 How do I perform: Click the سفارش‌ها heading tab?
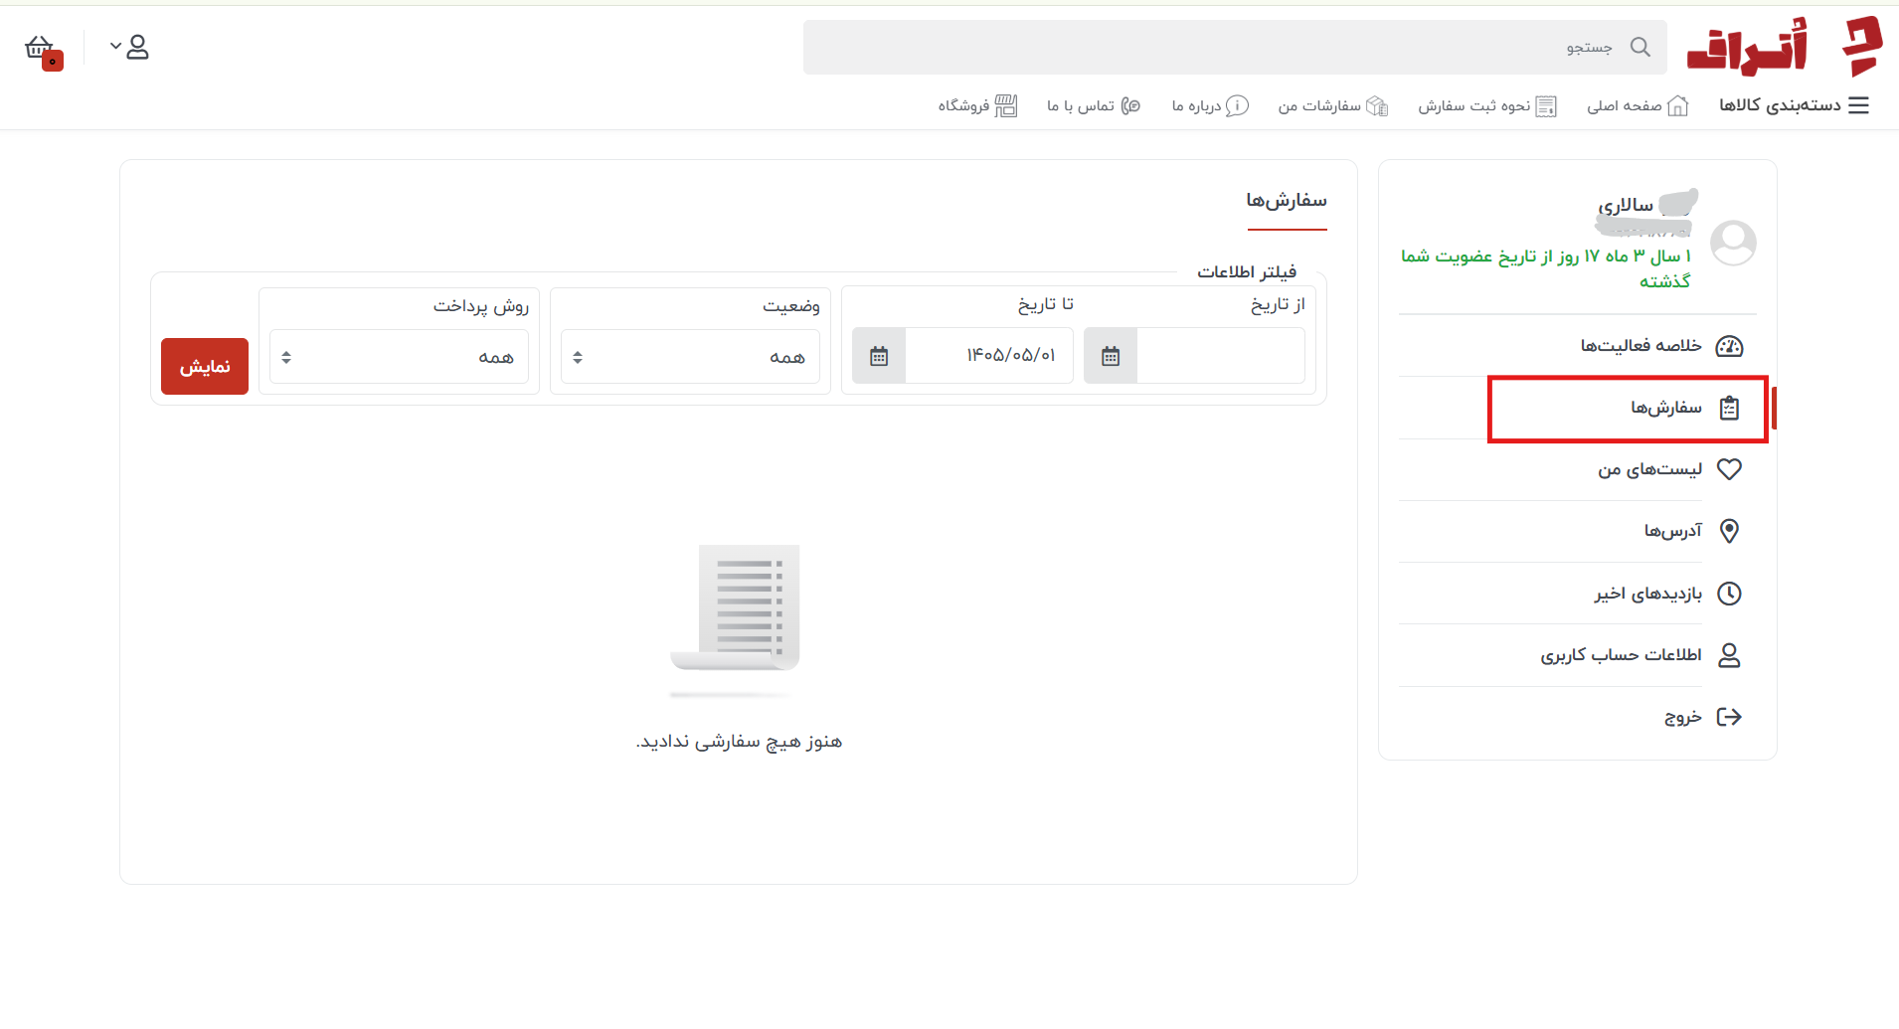tap(1287, 202)
